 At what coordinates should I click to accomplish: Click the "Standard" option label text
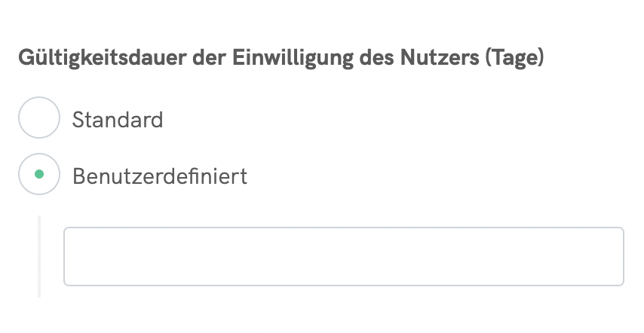[x=118, y=120]
